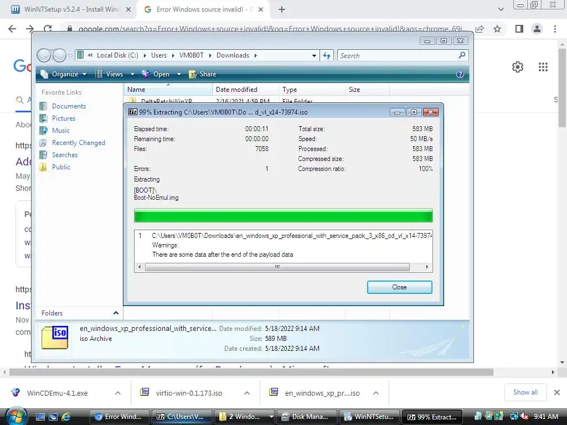This screenshot has height=425, width=567.
Task: Click the iso archive thumbnail in details pane
Action: 55,337
